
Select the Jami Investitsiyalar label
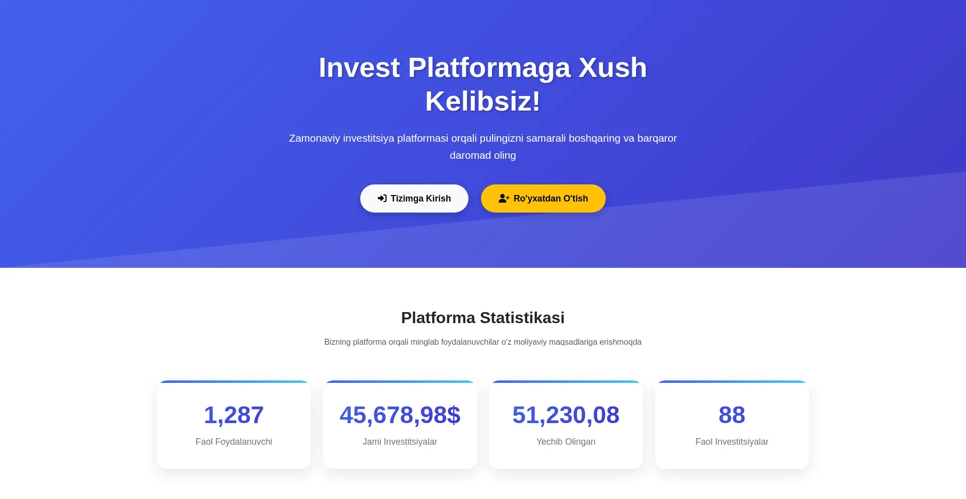(x=399, y=442)
